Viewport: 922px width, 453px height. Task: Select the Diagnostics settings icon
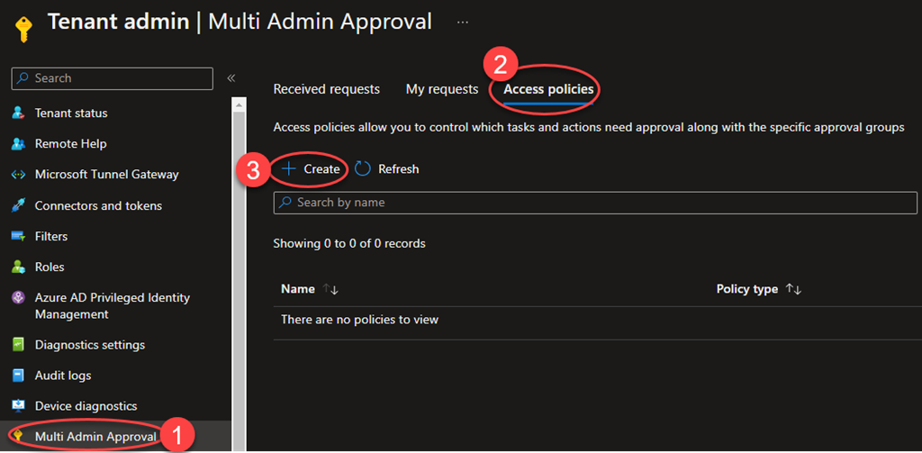pyautogui.click(x=17, y=345)
